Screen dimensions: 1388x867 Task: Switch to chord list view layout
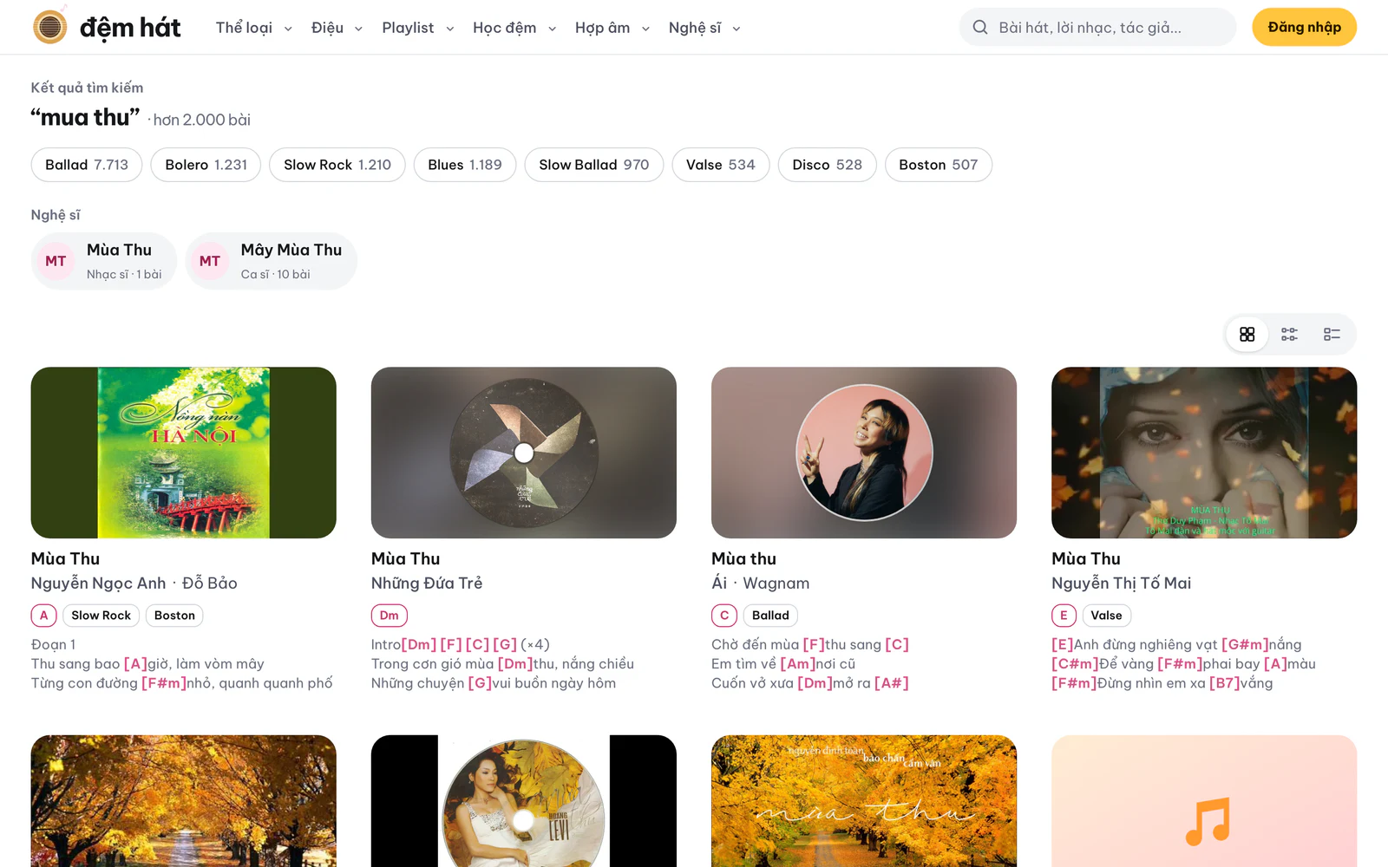click(x=1290, y=335)
